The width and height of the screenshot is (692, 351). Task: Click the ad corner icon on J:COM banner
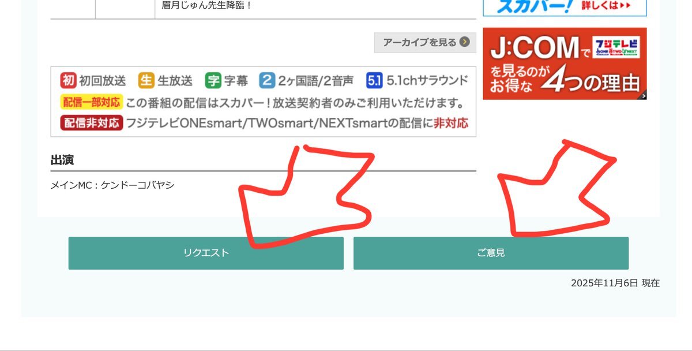[x=642, y=95]
